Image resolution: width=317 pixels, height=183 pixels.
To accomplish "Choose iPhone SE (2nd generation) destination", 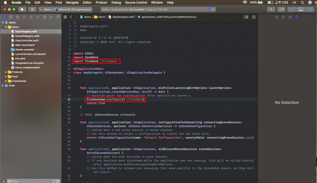I will [x=72, y=9].
